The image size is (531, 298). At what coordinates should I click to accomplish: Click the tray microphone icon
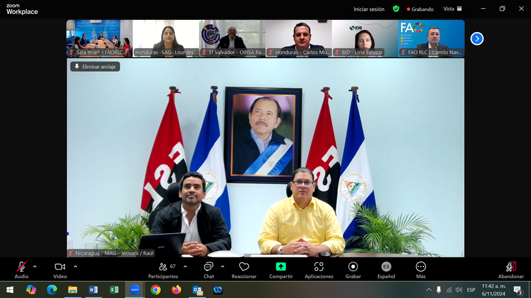point(438,290)
